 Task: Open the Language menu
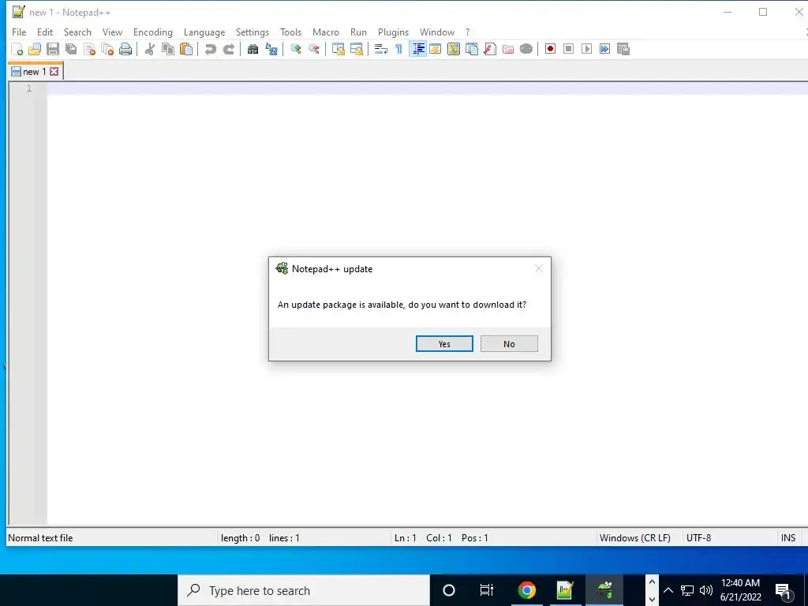pos(204,32)
